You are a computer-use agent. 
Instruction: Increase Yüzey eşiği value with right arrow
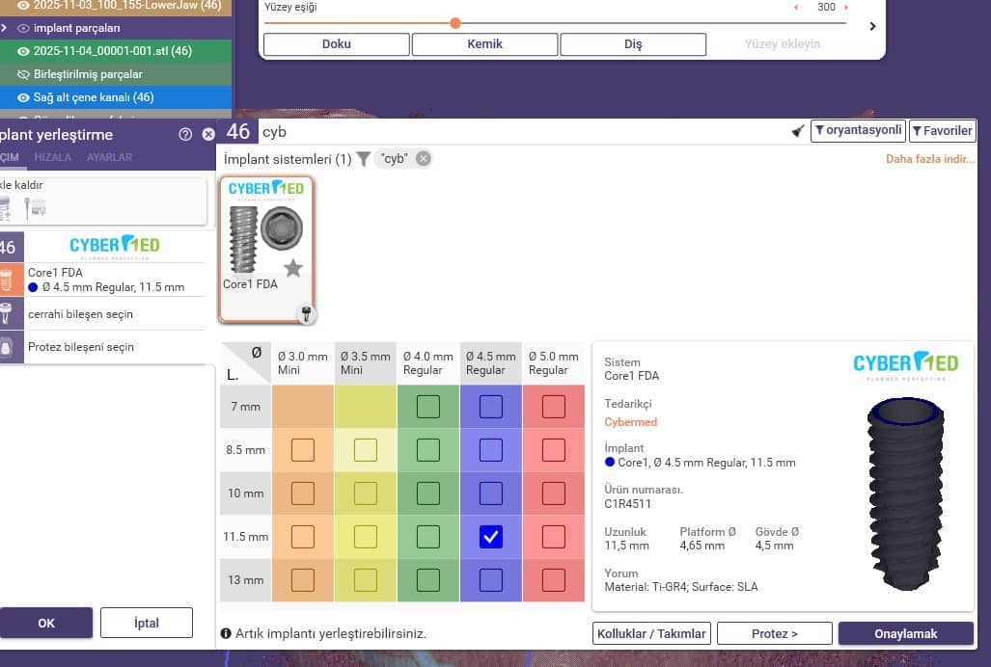click(x=846, y=8)
